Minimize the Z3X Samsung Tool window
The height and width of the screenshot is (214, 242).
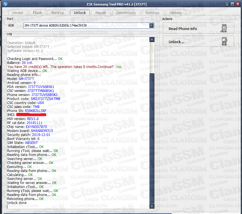[x=227, y=4]
